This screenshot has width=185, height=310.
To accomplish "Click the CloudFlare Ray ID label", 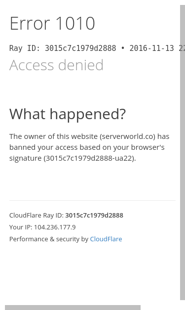I will (37, 215).
